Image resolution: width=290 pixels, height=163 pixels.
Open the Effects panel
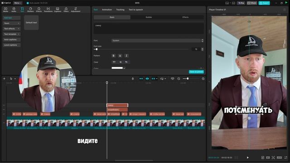[39, 10]
